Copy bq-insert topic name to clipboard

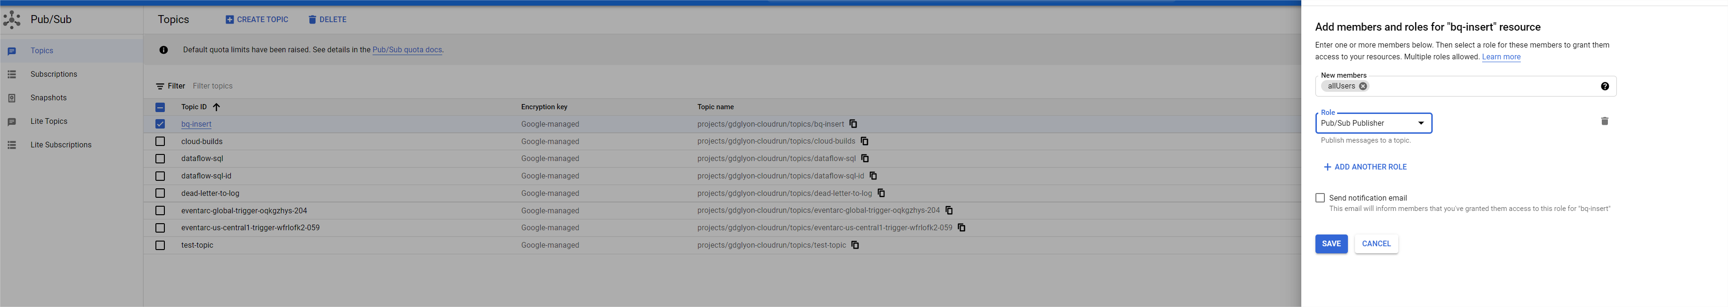853,124
